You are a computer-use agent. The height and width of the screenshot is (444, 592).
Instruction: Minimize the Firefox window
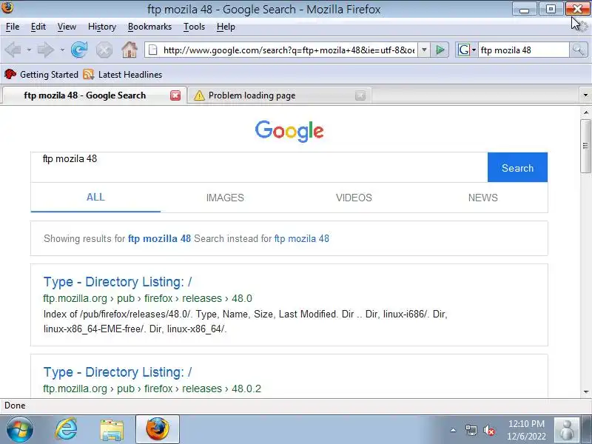(x=524, y=9)
